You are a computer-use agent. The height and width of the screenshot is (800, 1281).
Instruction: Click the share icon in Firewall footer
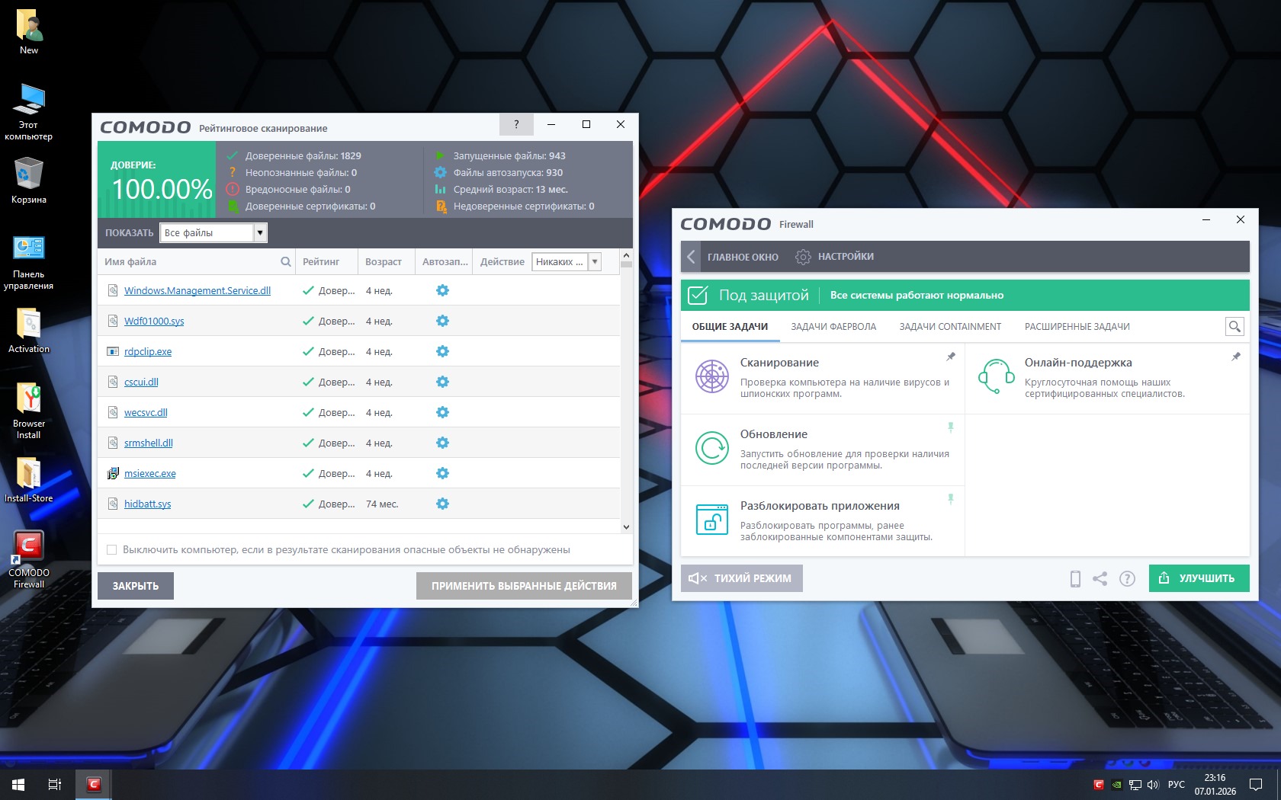click(1100, 579)
